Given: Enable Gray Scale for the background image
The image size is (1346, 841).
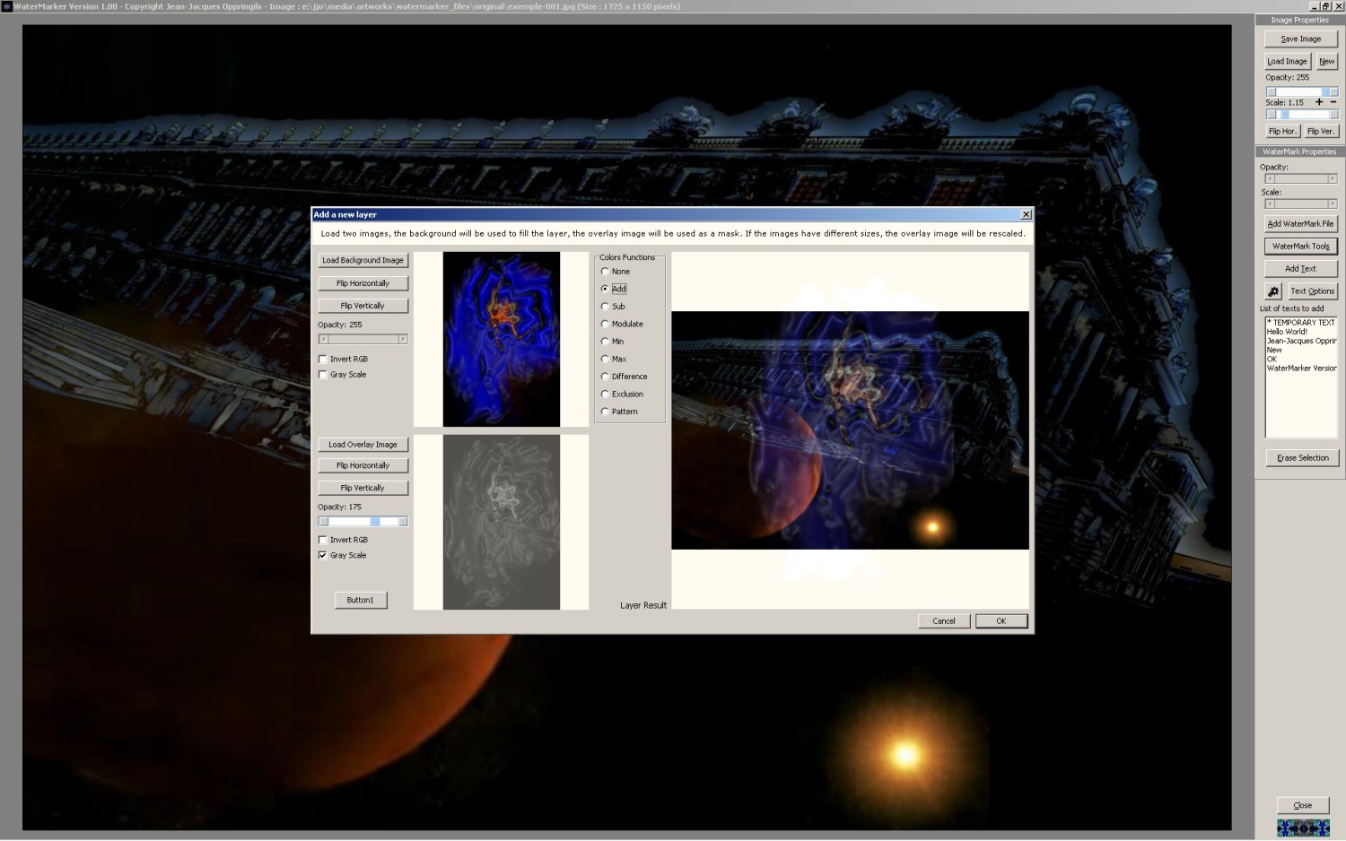Looking at the screenshot, I should pyautogui.click(x=323, y=375).
